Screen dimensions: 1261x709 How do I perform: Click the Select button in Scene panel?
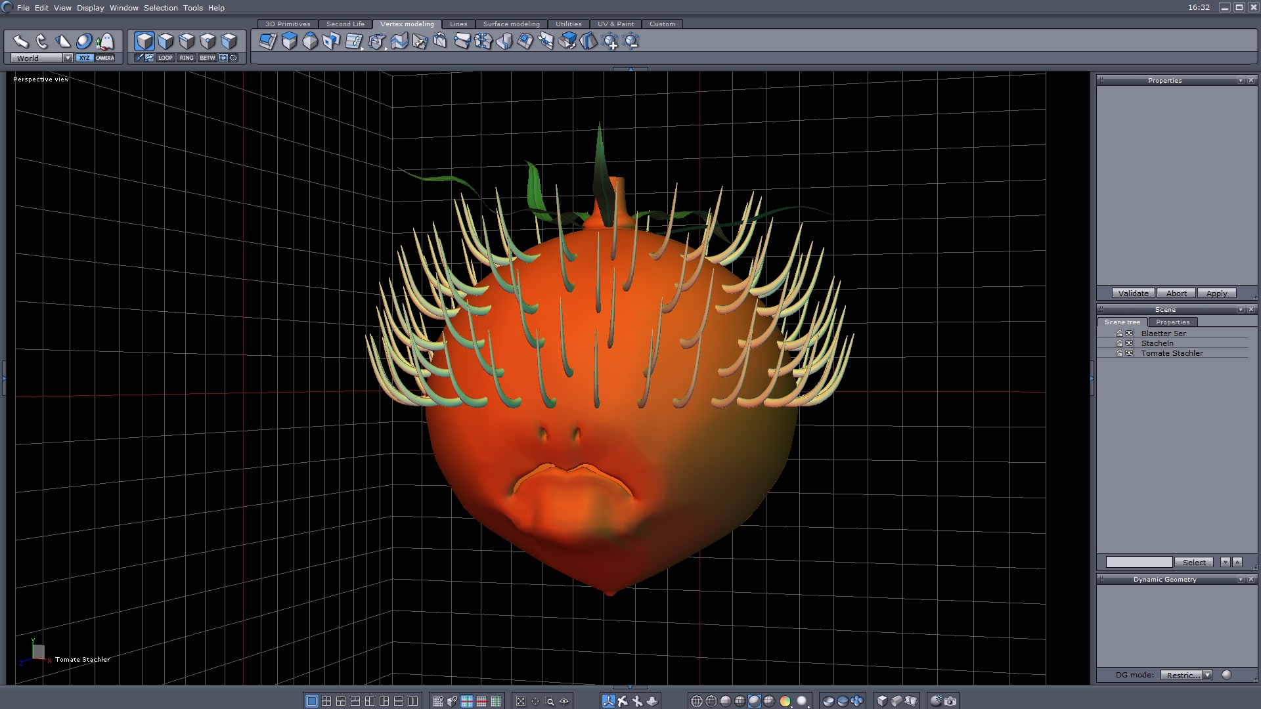point(1193,562)
